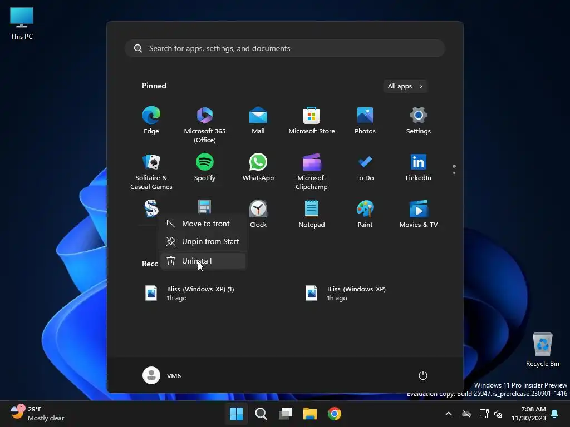Launch Google Chrome from the taskbar

click(335, 414)
